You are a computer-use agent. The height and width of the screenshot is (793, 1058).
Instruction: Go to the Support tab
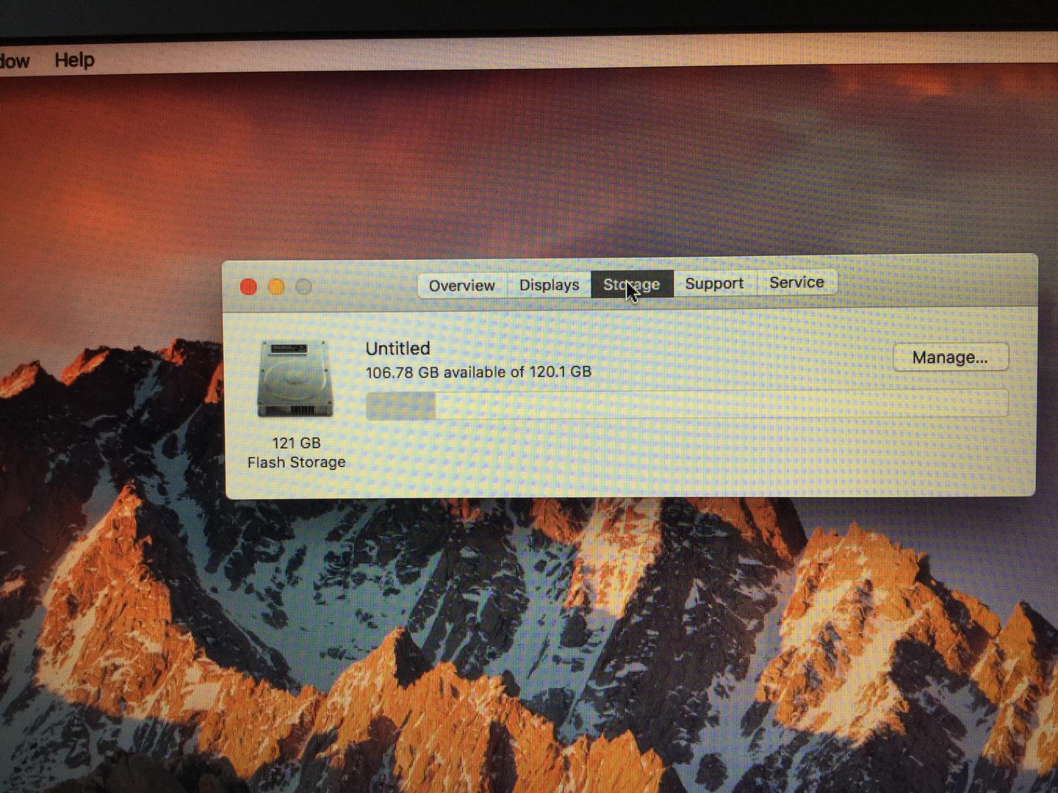[714, 283]
